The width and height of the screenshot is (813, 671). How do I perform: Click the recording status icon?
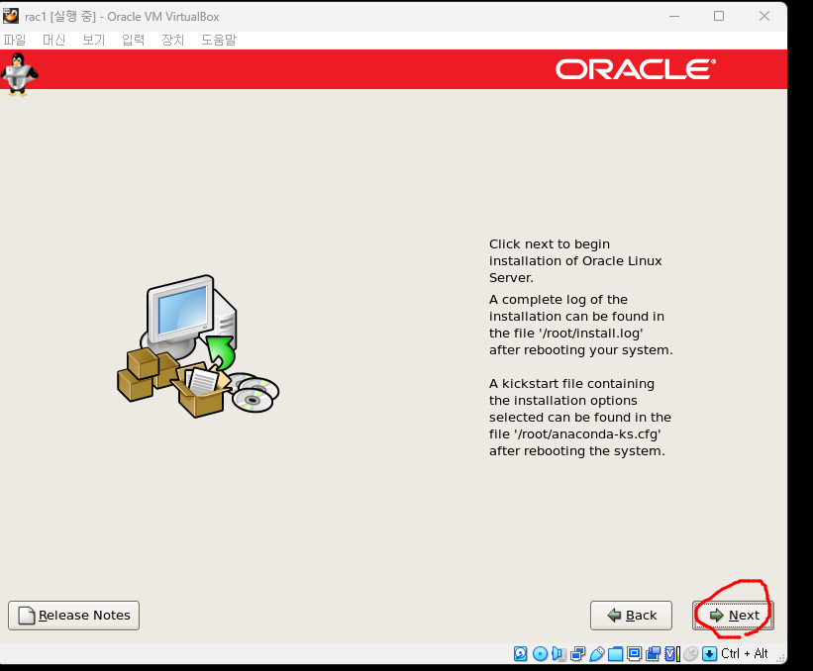tap(653, 654)
